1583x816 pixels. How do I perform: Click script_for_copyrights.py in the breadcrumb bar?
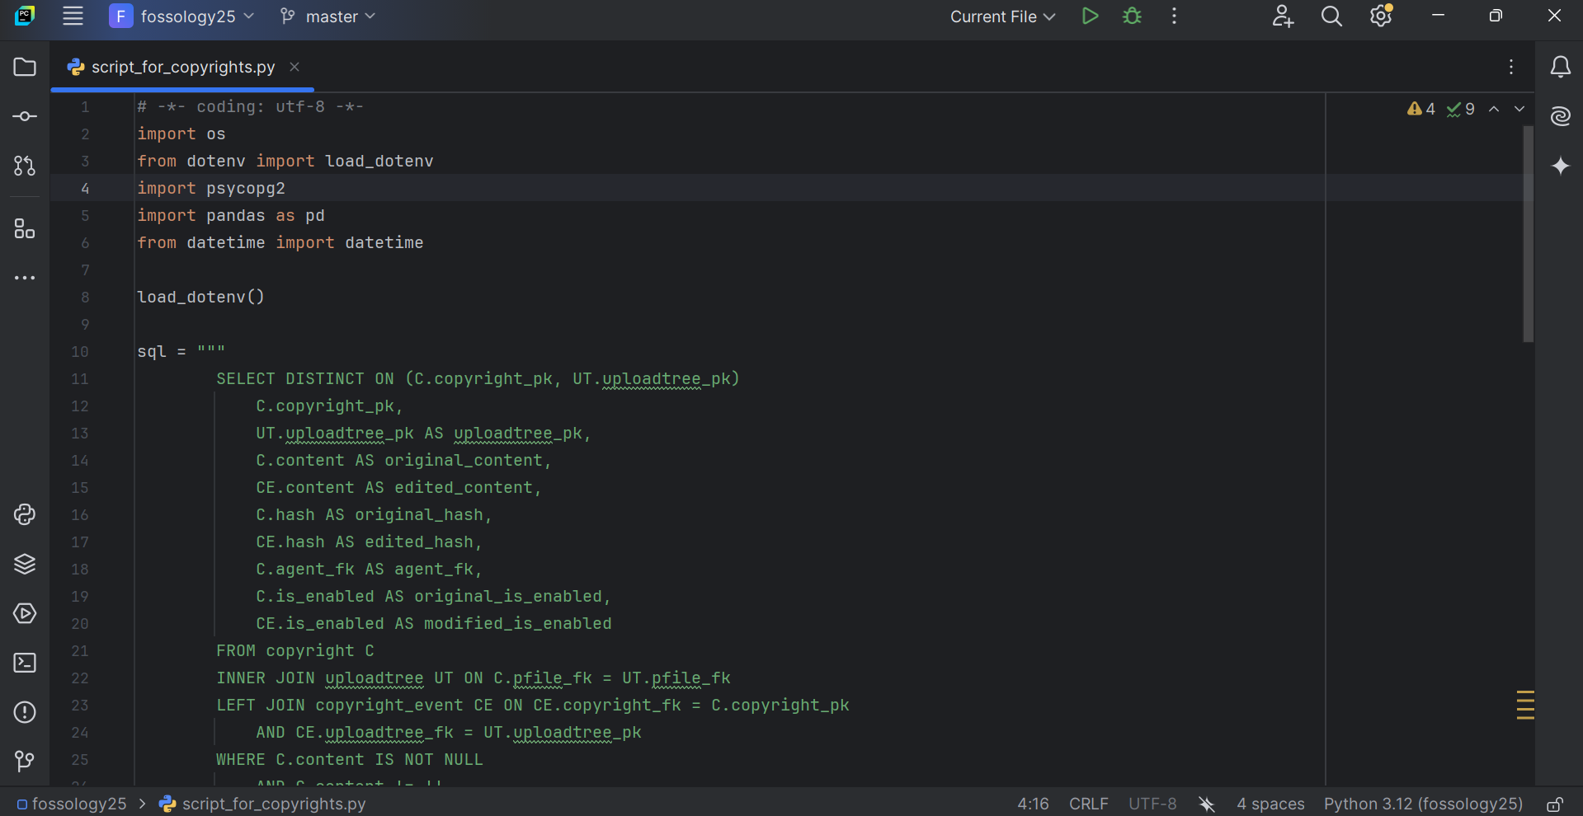[263, 804]
